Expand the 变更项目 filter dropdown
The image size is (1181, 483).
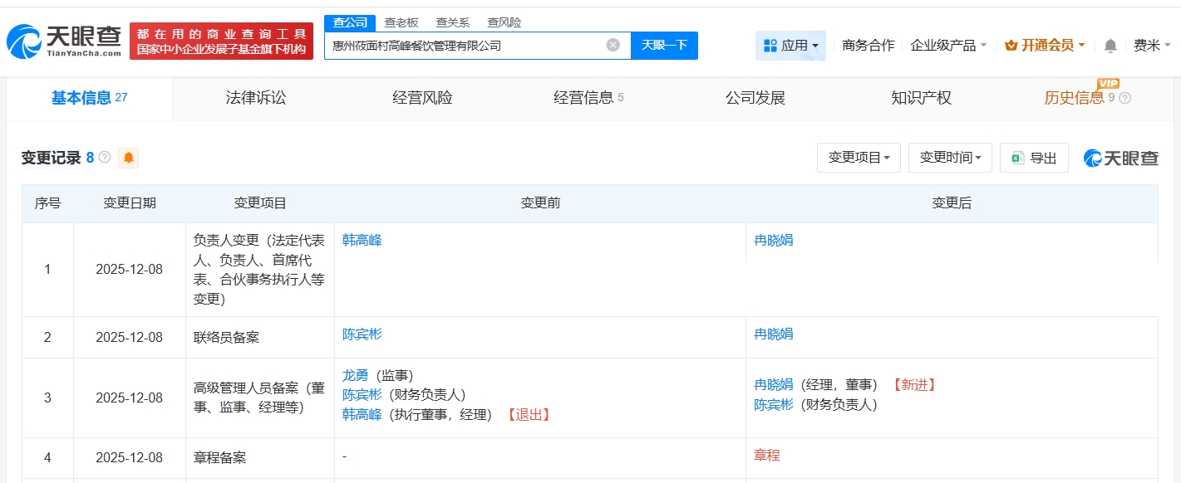point(859,158)
